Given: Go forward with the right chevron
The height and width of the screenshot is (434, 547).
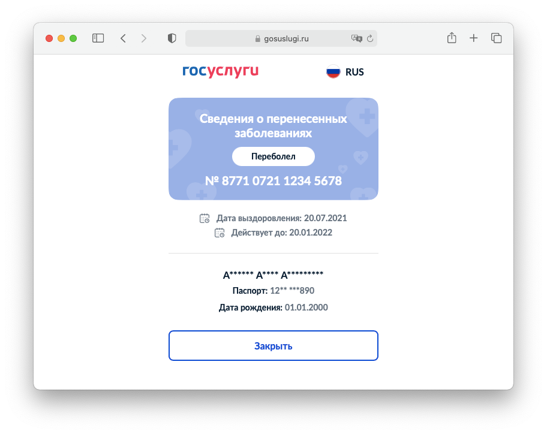Looking at the screenshot, I should point(144,38).
